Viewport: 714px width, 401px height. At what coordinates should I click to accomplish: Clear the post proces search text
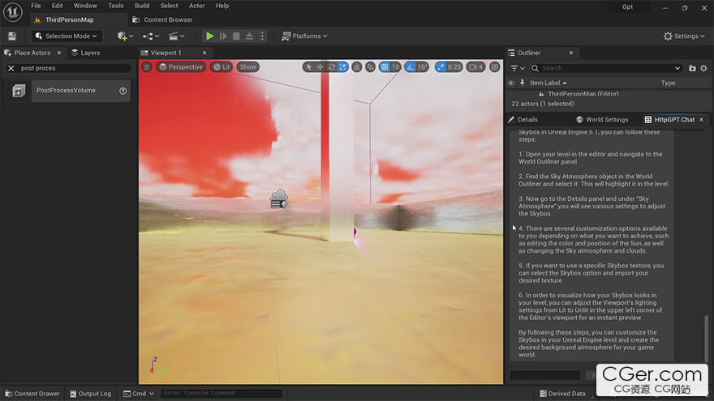11,68
